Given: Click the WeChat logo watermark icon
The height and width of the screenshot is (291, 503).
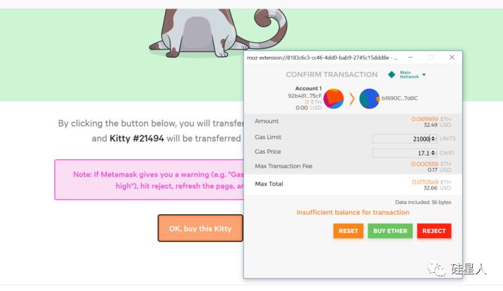Looking at the screenshot, I should point(439,268).
